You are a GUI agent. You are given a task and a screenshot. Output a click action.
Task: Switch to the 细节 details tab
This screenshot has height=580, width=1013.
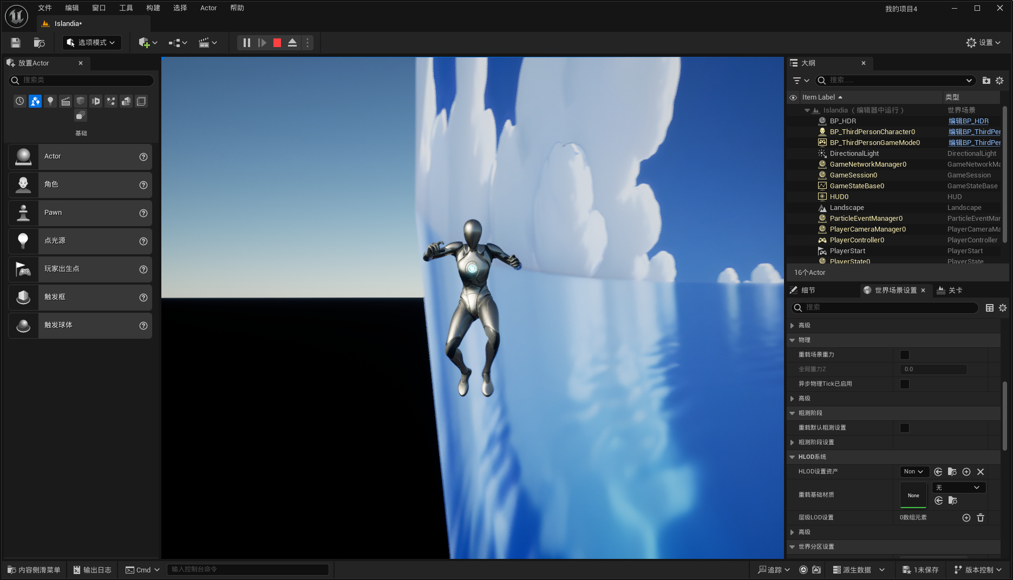coord(802,291)
